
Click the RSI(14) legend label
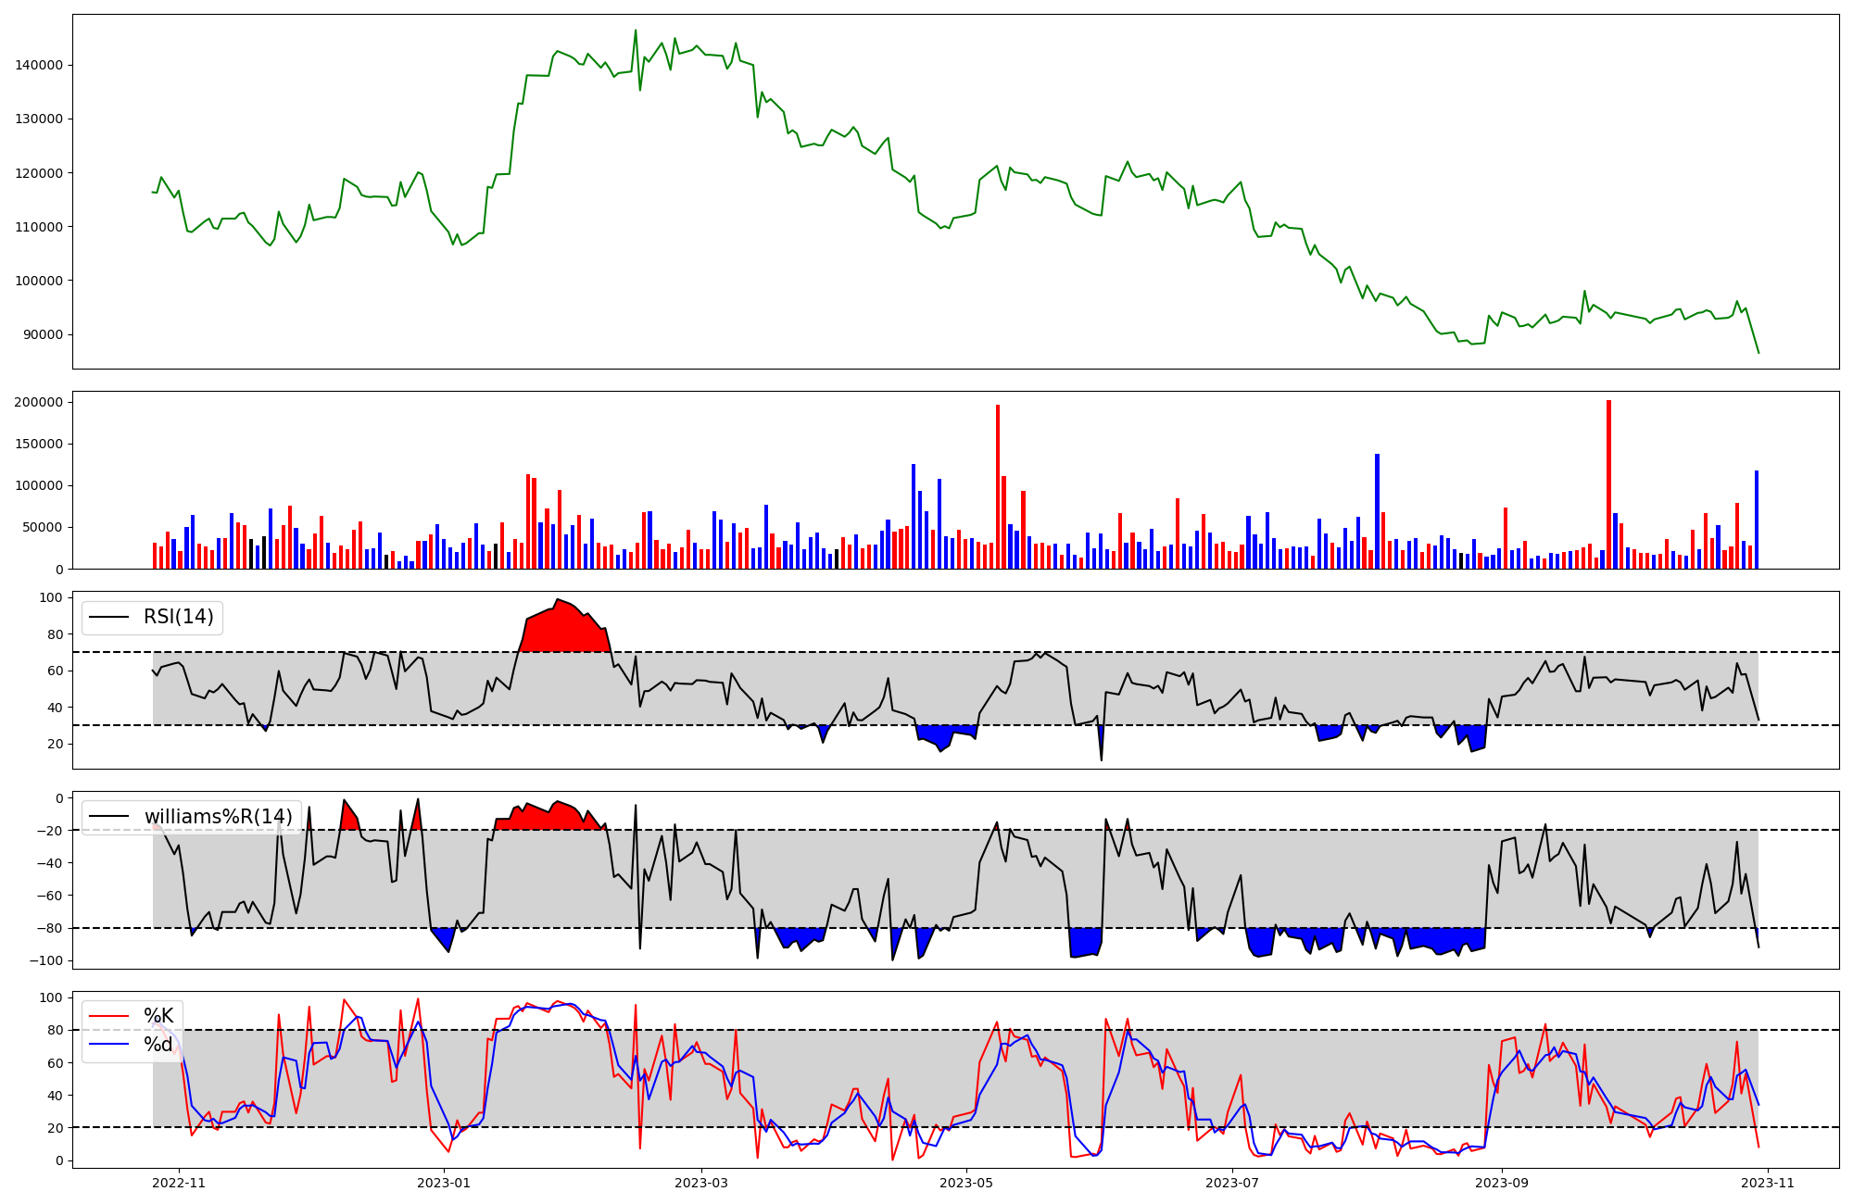178,617
